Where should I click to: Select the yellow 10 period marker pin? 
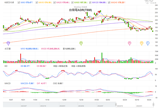142,43
